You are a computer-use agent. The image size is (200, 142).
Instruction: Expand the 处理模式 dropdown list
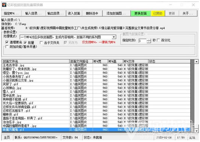(114, 37)
